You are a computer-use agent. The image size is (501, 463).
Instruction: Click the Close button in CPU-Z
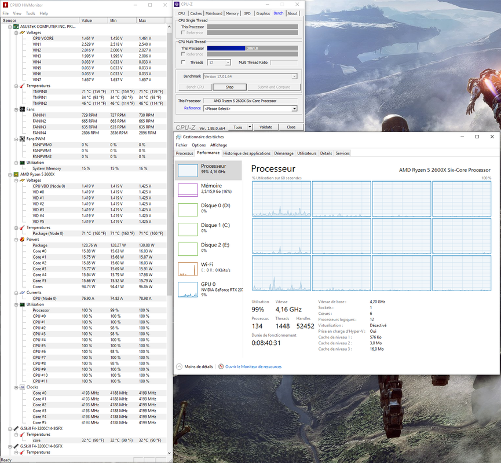[291, 127]
